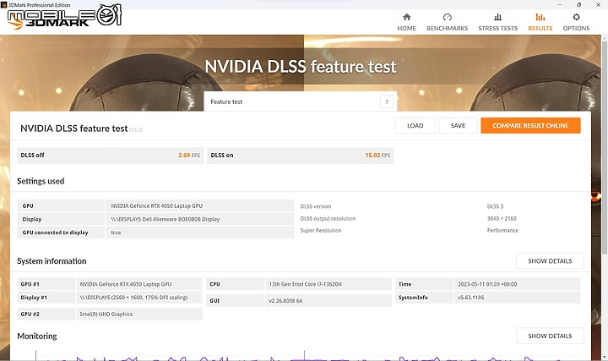Click the Home house icon

click(x=406, y=17)
